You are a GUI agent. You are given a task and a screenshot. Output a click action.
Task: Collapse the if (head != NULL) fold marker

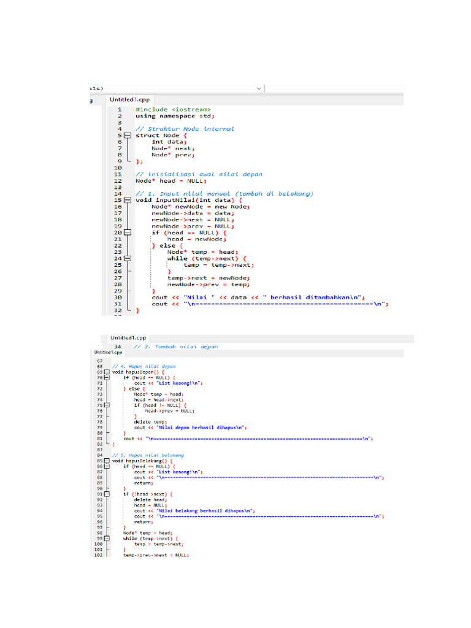(x=107, y=405)
